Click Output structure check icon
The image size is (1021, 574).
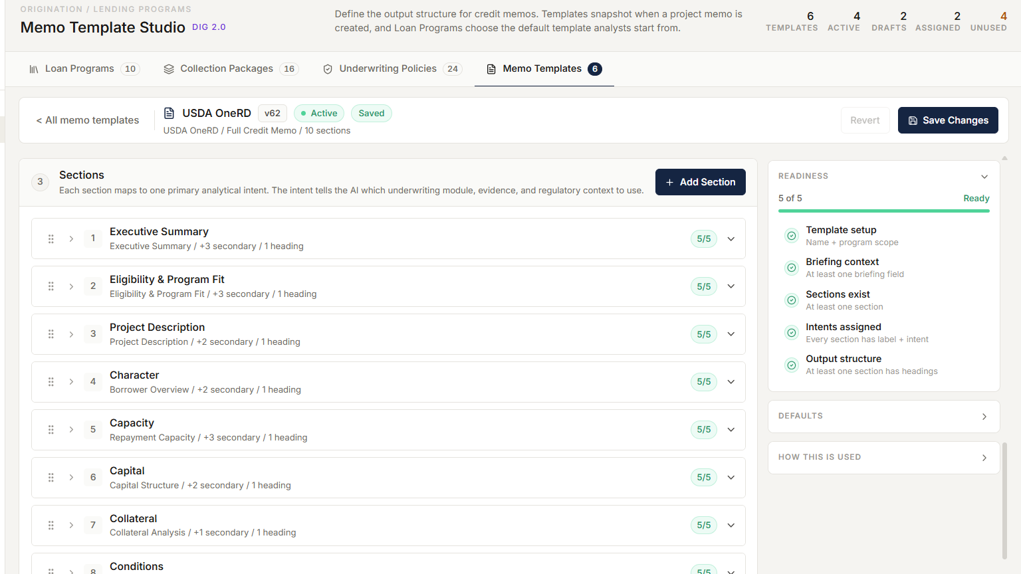(792, 365)
